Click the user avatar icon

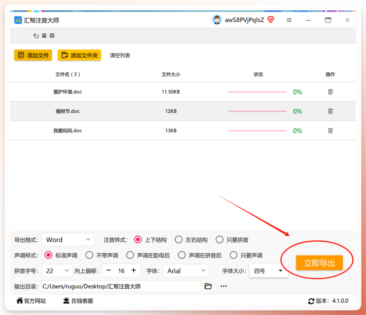pos(217,20)
